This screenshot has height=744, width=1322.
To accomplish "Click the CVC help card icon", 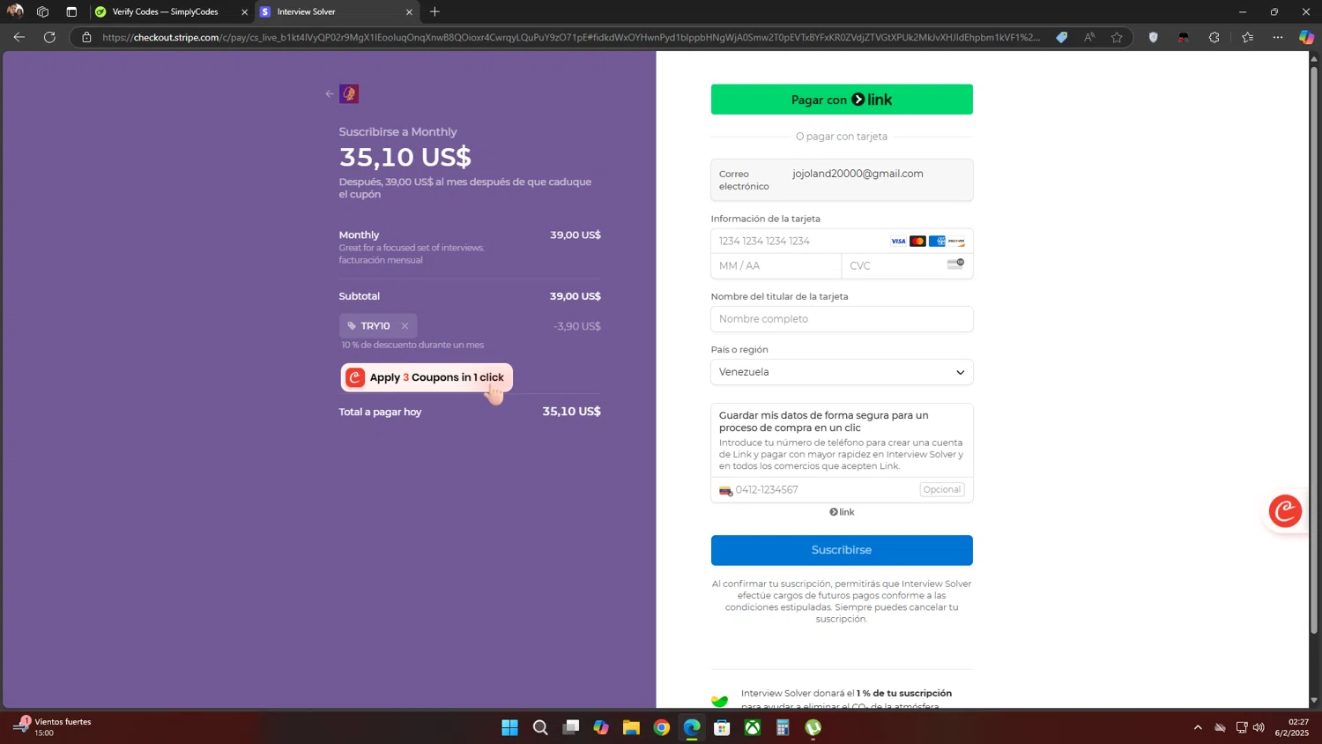I will click(x=956, y=264).
